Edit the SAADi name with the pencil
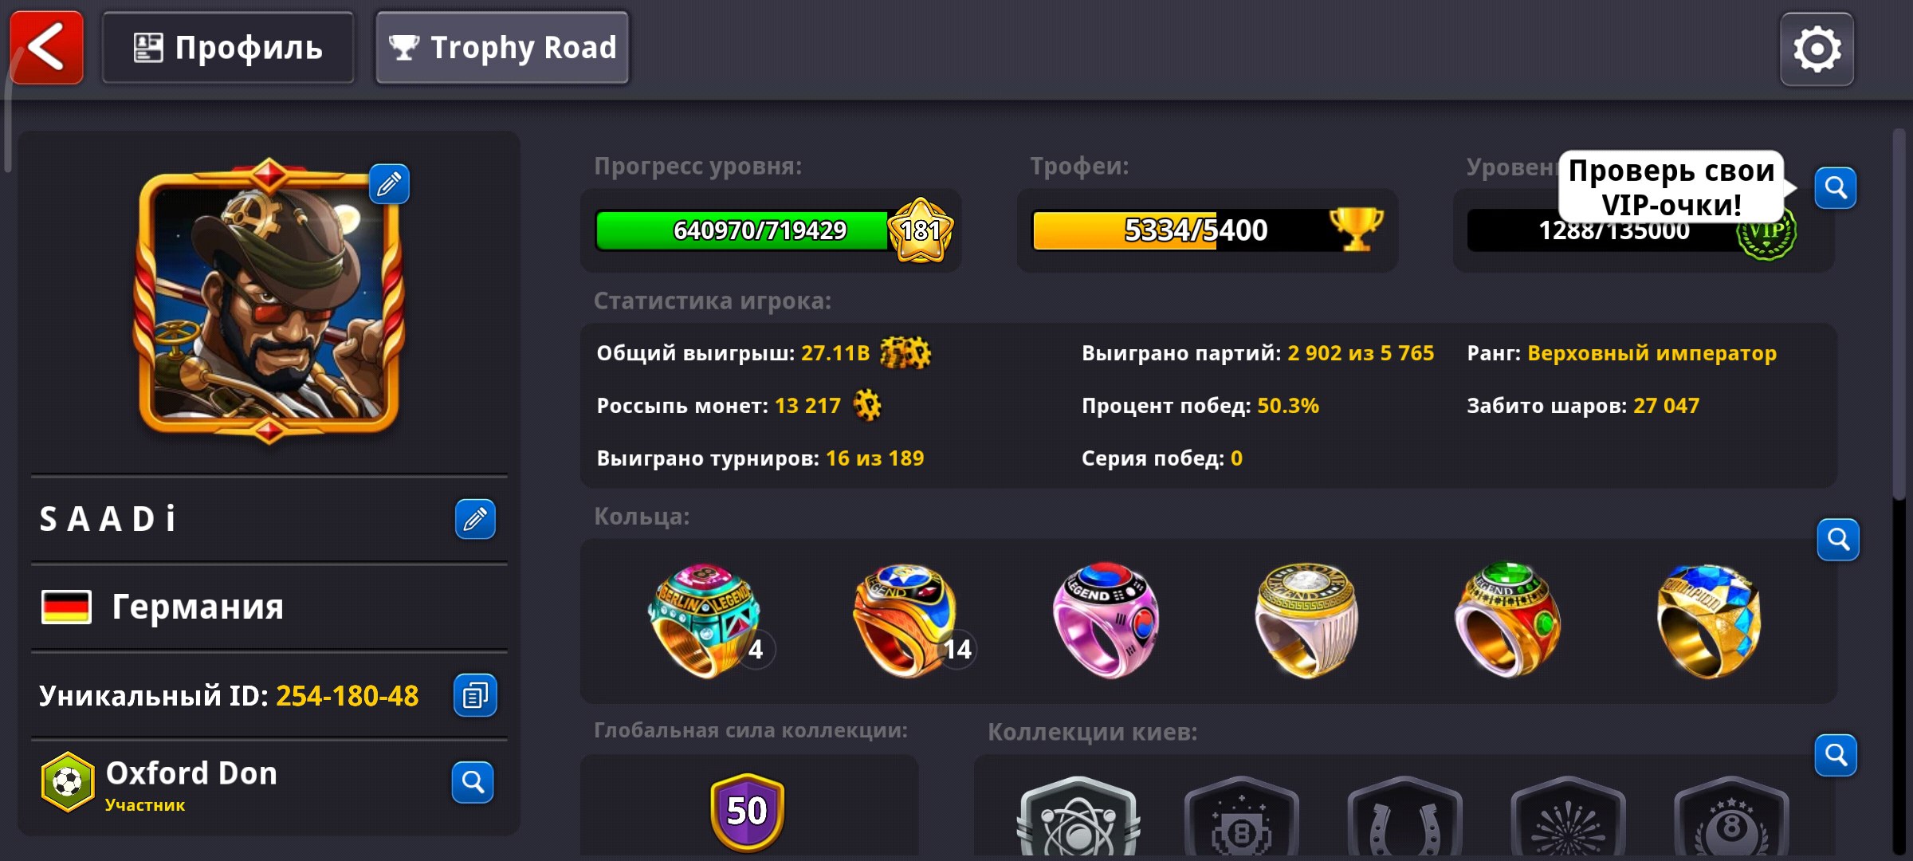1913x861 pixels. tap(475, 519)
